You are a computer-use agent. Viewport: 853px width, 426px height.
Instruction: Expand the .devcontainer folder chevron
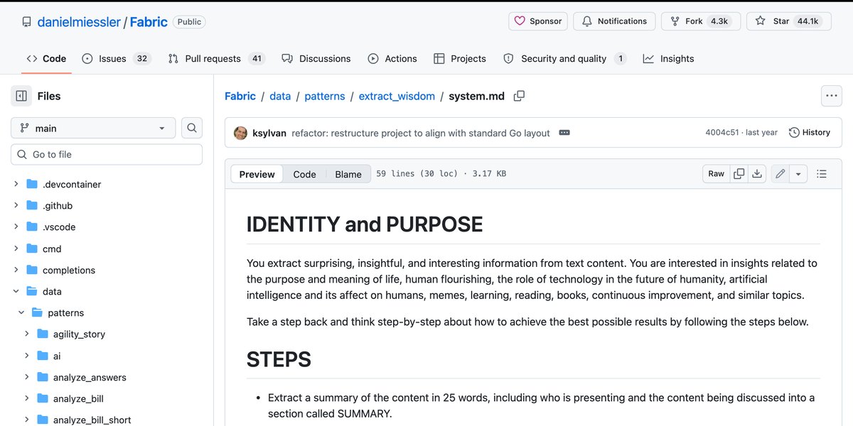click(x=16, y=185)
